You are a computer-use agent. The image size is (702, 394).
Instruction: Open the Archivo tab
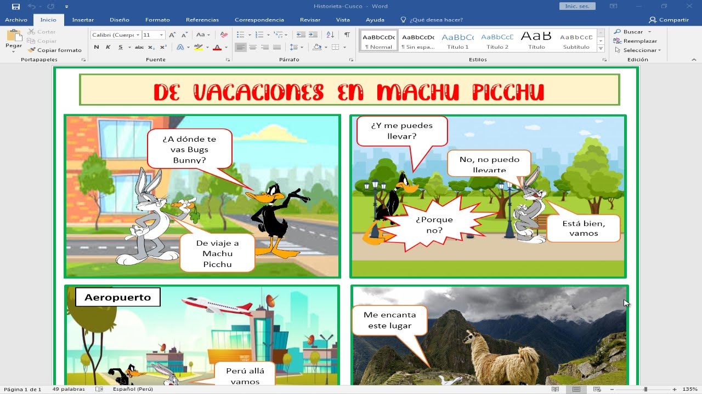point(16,20)
